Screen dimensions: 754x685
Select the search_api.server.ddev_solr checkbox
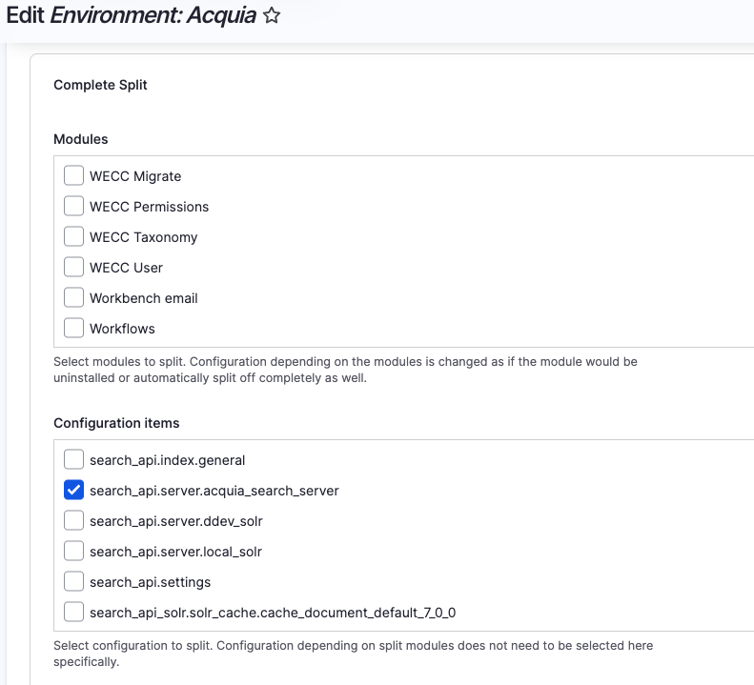[x=73, y=520]
